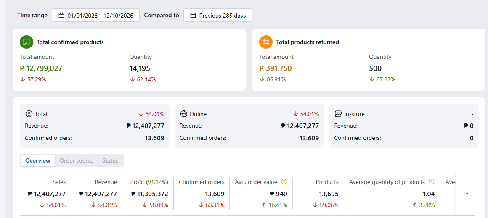The width and height of the screenshot is (488, 218).
Task: Select the Products metric column
Action: point(318,194)
